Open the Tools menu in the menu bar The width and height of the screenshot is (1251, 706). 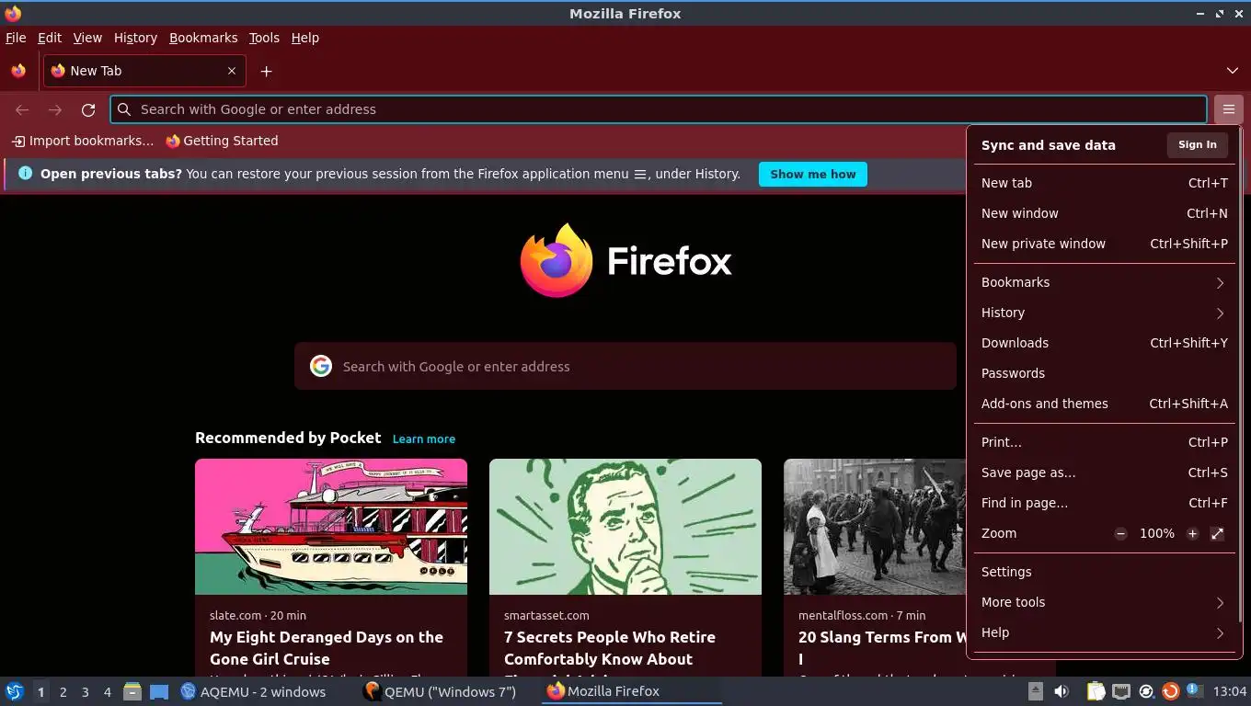click(x=264, y=38)
